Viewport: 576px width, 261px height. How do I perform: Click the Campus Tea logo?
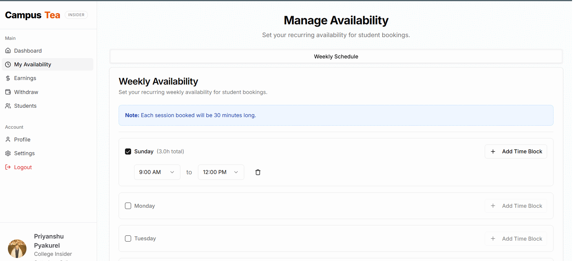pos(33,15)
